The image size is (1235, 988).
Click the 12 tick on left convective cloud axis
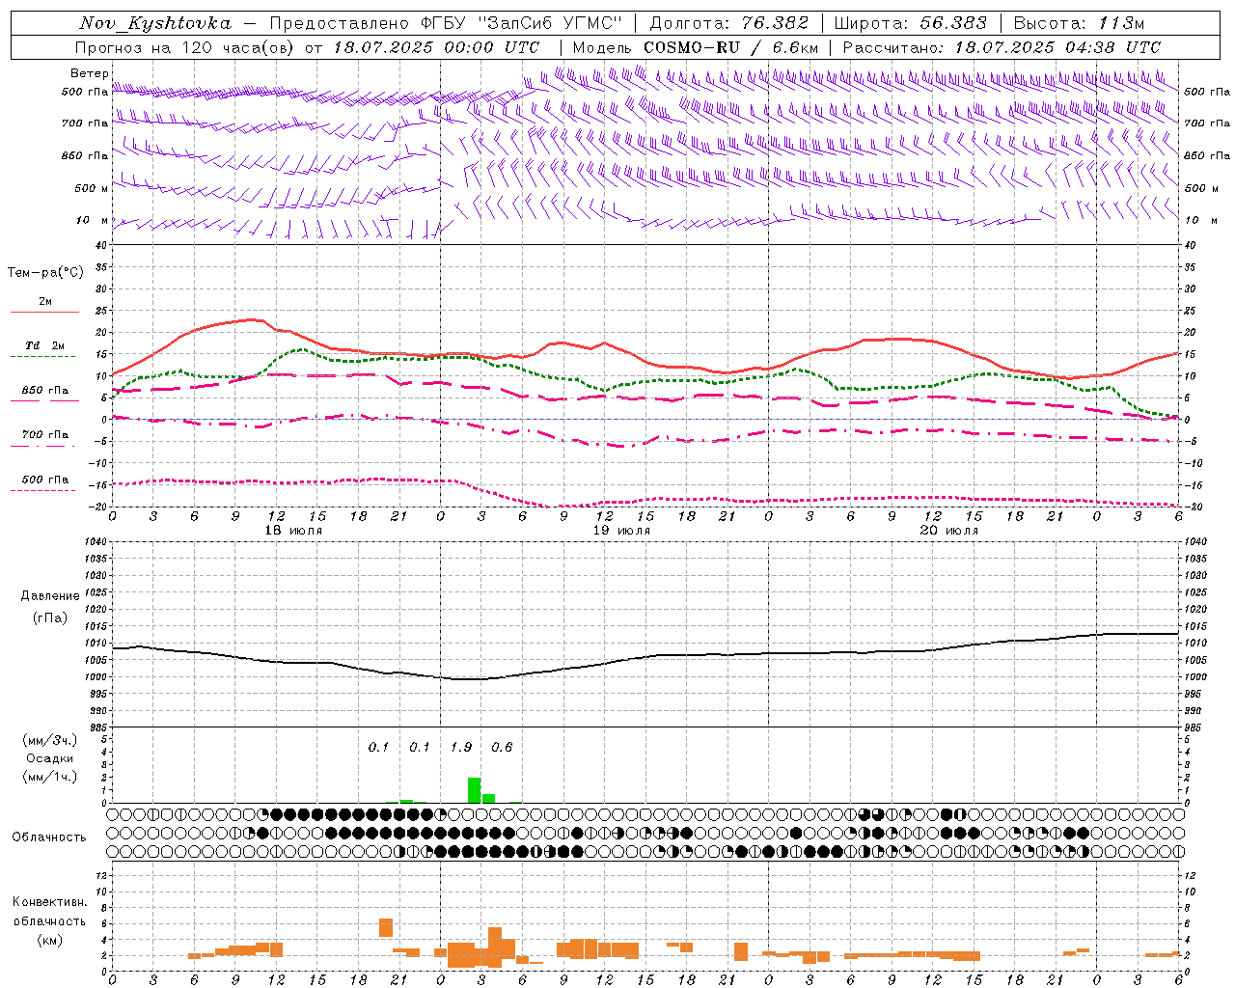coord(102,875)
